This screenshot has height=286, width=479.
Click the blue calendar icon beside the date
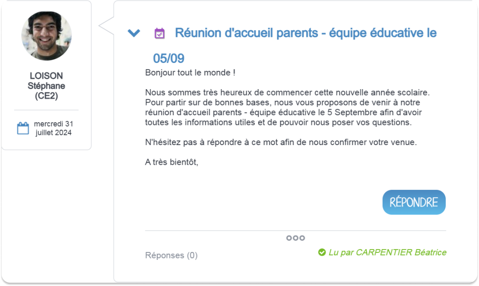pos(23,128)
